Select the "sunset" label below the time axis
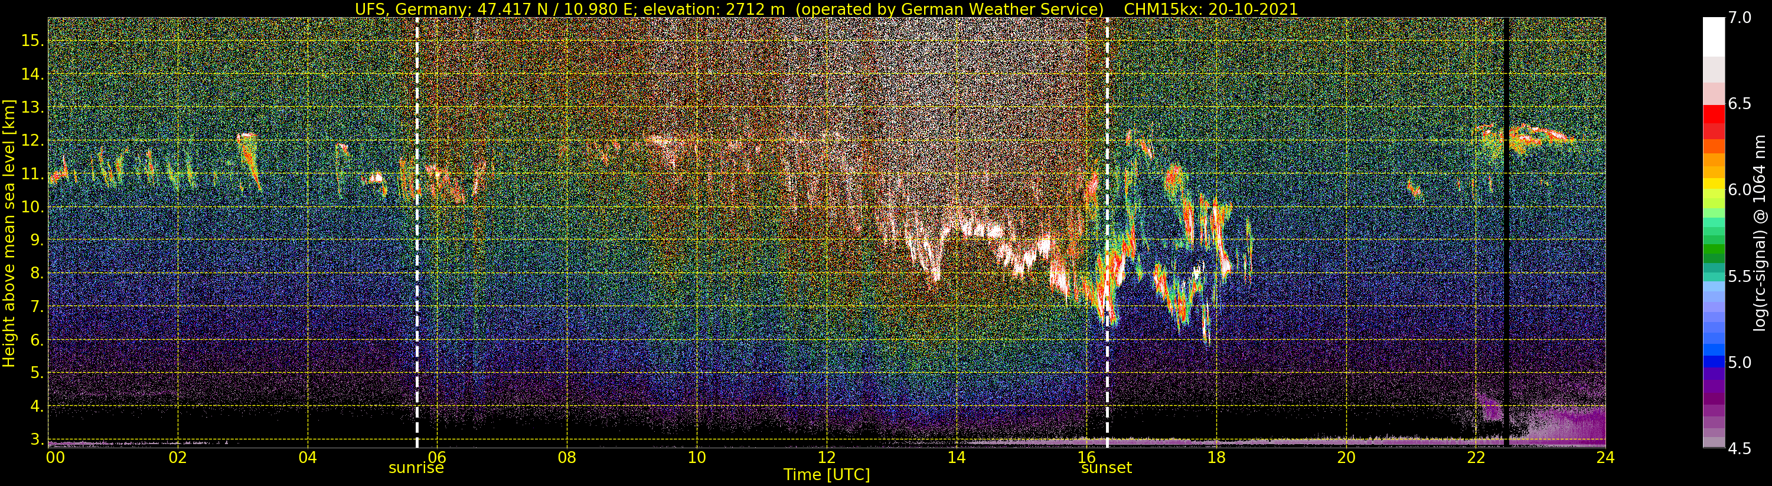 pyautogui.click(x=1106, y=468)
